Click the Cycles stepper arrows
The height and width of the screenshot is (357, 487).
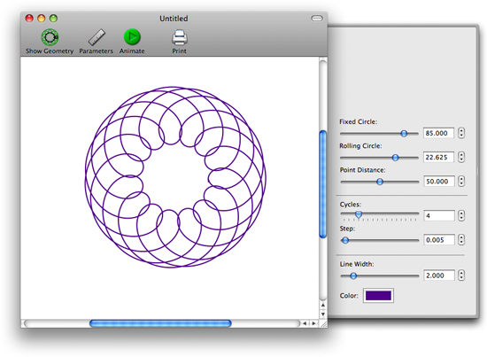pyautogui.click(x=461, y=215)
